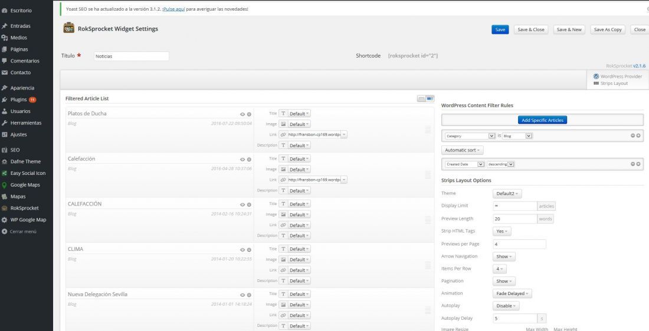Remove the Category filter rule minus icon
The width and height of the screenshot is (649, 331).
click(632, 135)
